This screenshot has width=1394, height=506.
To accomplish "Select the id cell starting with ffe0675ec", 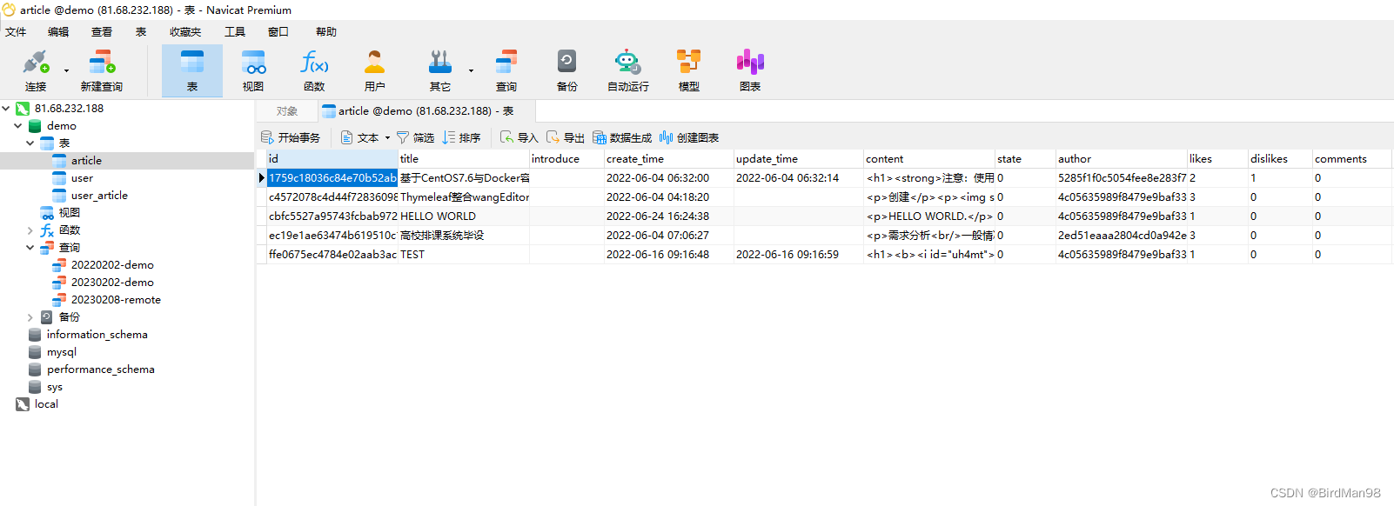I will 332,255.
